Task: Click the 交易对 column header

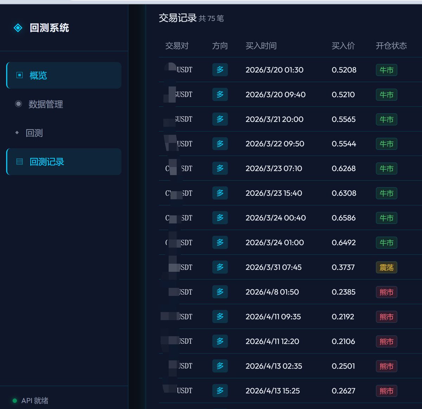Action: pos(177,46)
